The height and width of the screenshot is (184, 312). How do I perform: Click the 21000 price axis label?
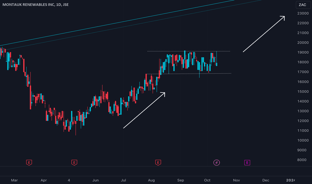(x=303, y=33)
